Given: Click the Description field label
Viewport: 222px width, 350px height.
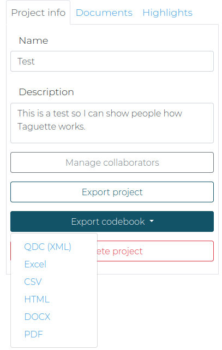Looking at the screenshot, I should click(x=46, y=92).
